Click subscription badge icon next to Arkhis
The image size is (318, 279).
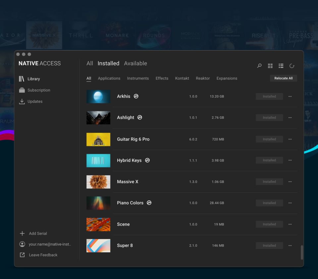pos(136,96)
